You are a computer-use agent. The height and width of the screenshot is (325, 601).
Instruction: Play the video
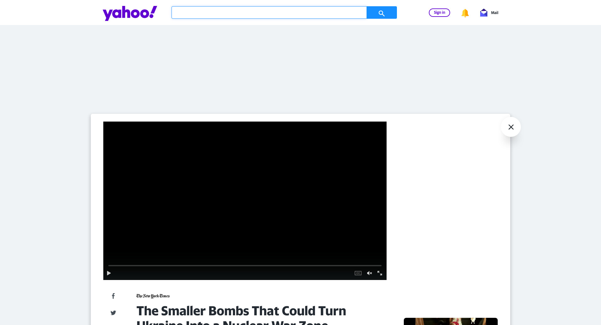tap(109, 273)
